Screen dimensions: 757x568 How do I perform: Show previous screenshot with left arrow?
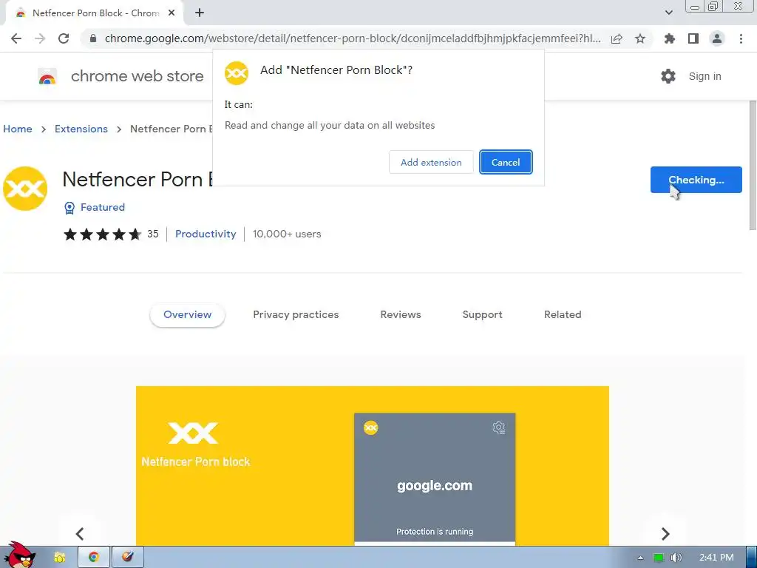click(x=80, y=533)
